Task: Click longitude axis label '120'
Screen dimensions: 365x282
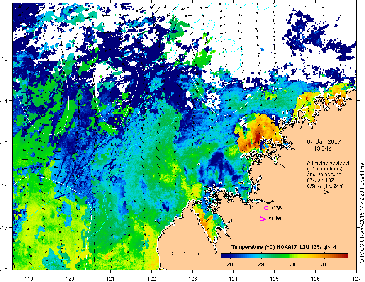Action: point(70,279)
